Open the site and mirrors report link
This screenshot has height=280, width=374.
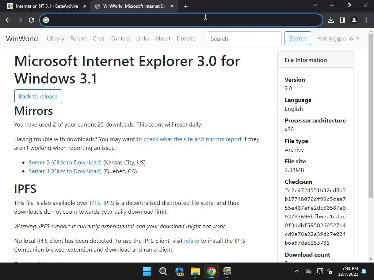192,139
